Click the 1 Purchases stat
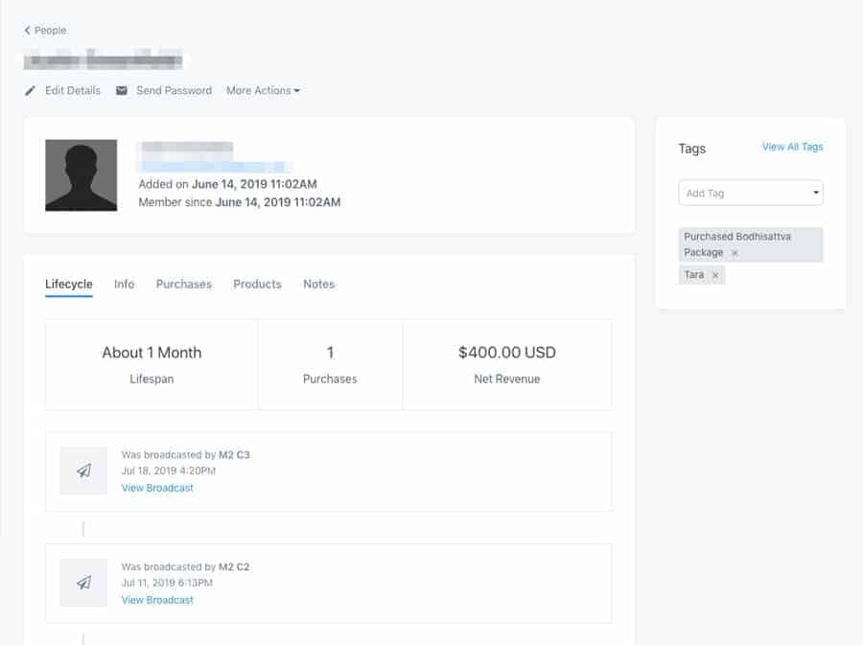The height and width of the screenshot is (645, 863). 330,364
